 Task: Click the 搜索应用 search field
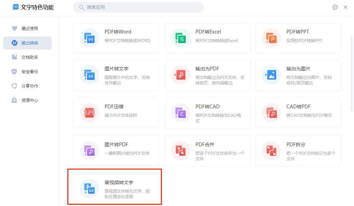tap(138, 8)
